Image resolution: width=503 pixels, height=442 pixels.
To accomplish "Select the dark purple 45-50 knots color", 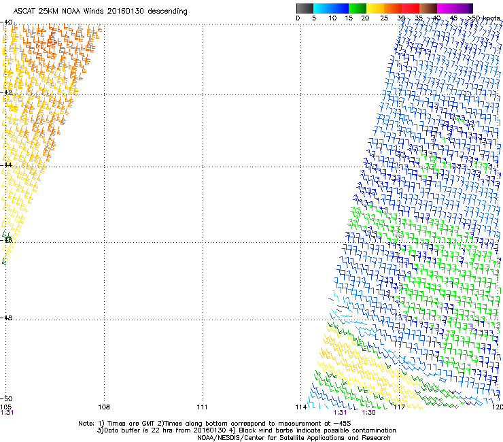I will (464, 8).
